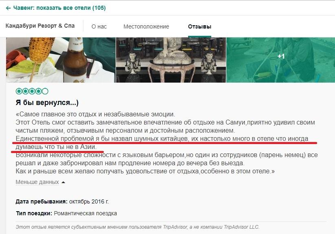Click the first rating bubble
Screen dimensions: 335x234
click(x=19, y=92)
